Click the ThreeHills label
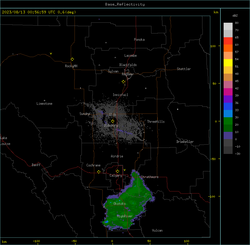250x245 pixels. [x=156, y=122]
